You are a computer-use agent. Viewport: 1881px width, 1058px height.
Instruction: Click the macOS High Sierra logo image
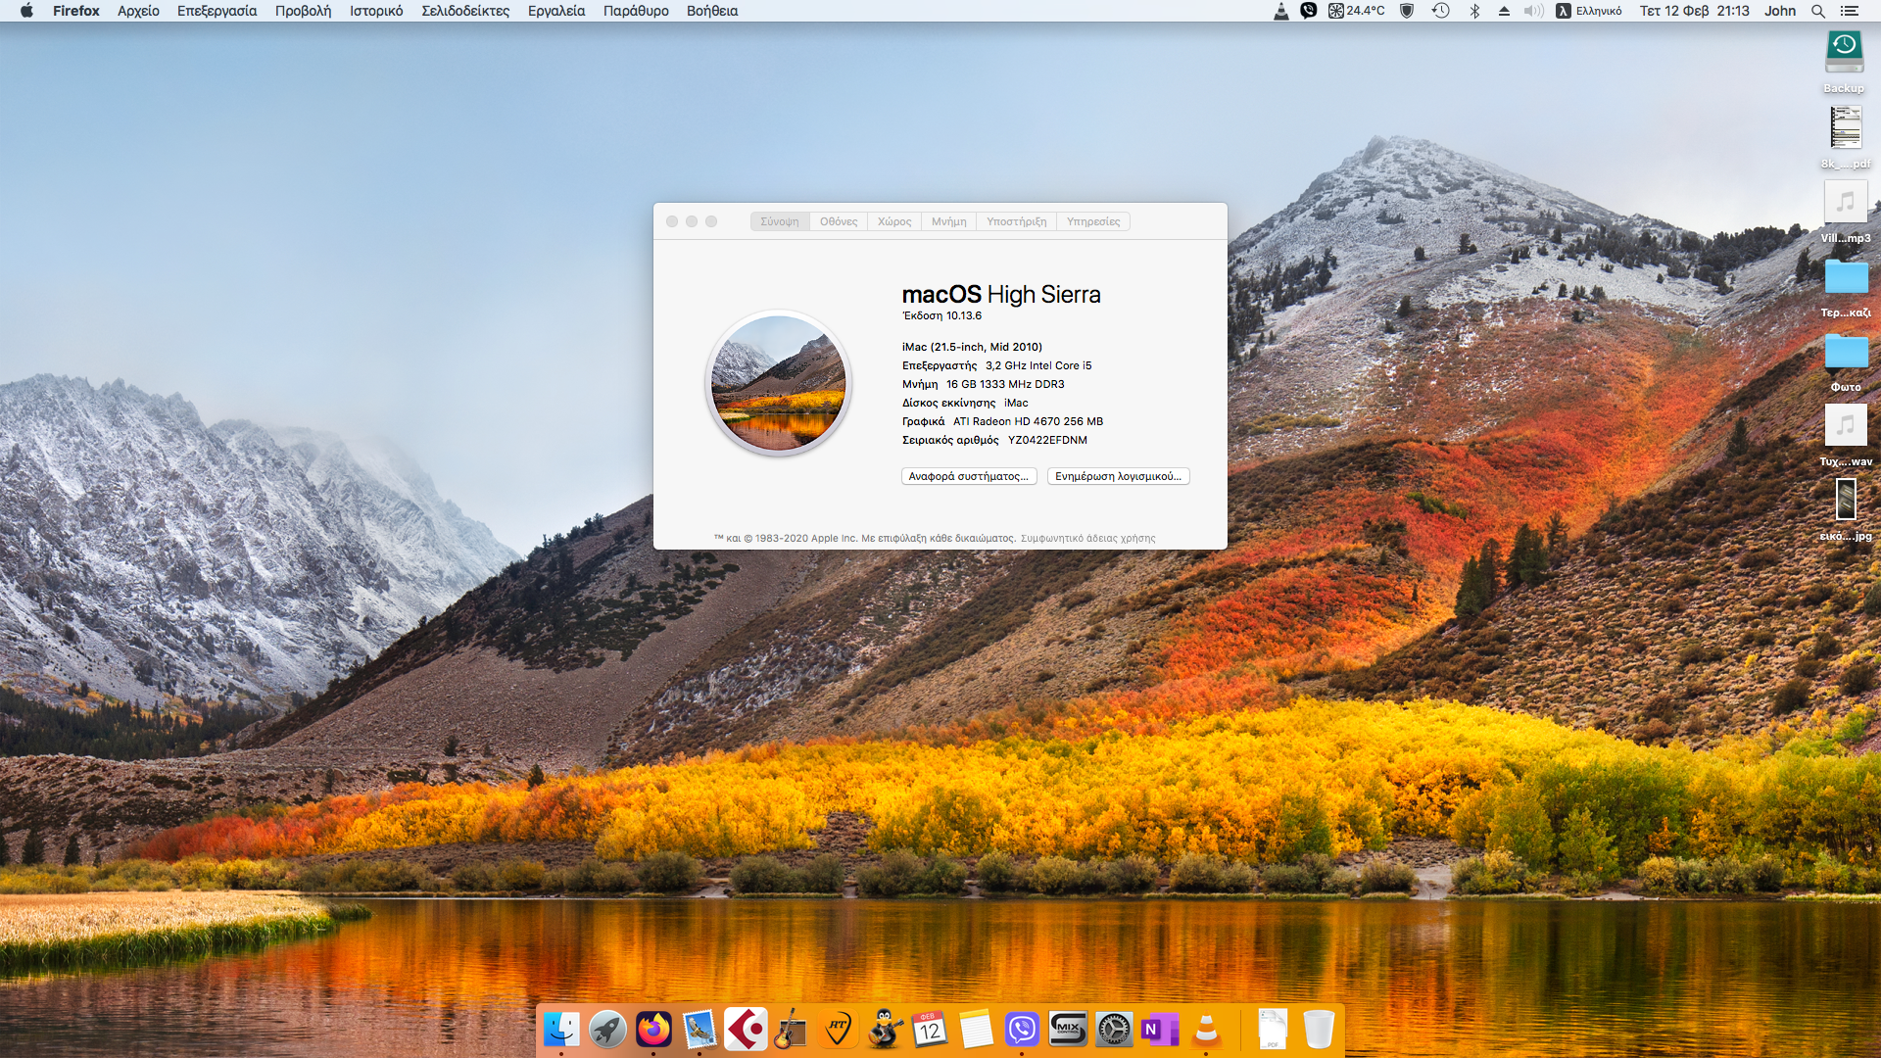tap(779, 383)
